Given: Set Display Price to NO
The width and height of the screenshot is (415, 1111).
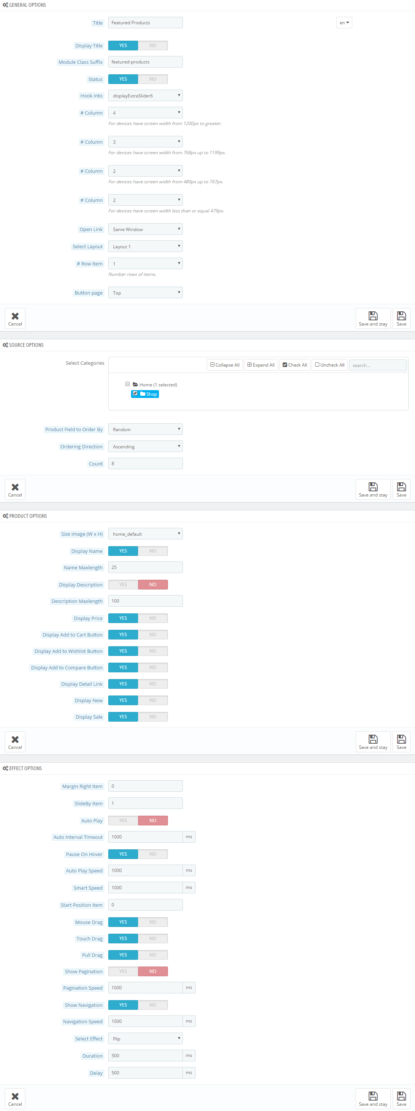Looking at the screenshot, I should pos(153,618).
